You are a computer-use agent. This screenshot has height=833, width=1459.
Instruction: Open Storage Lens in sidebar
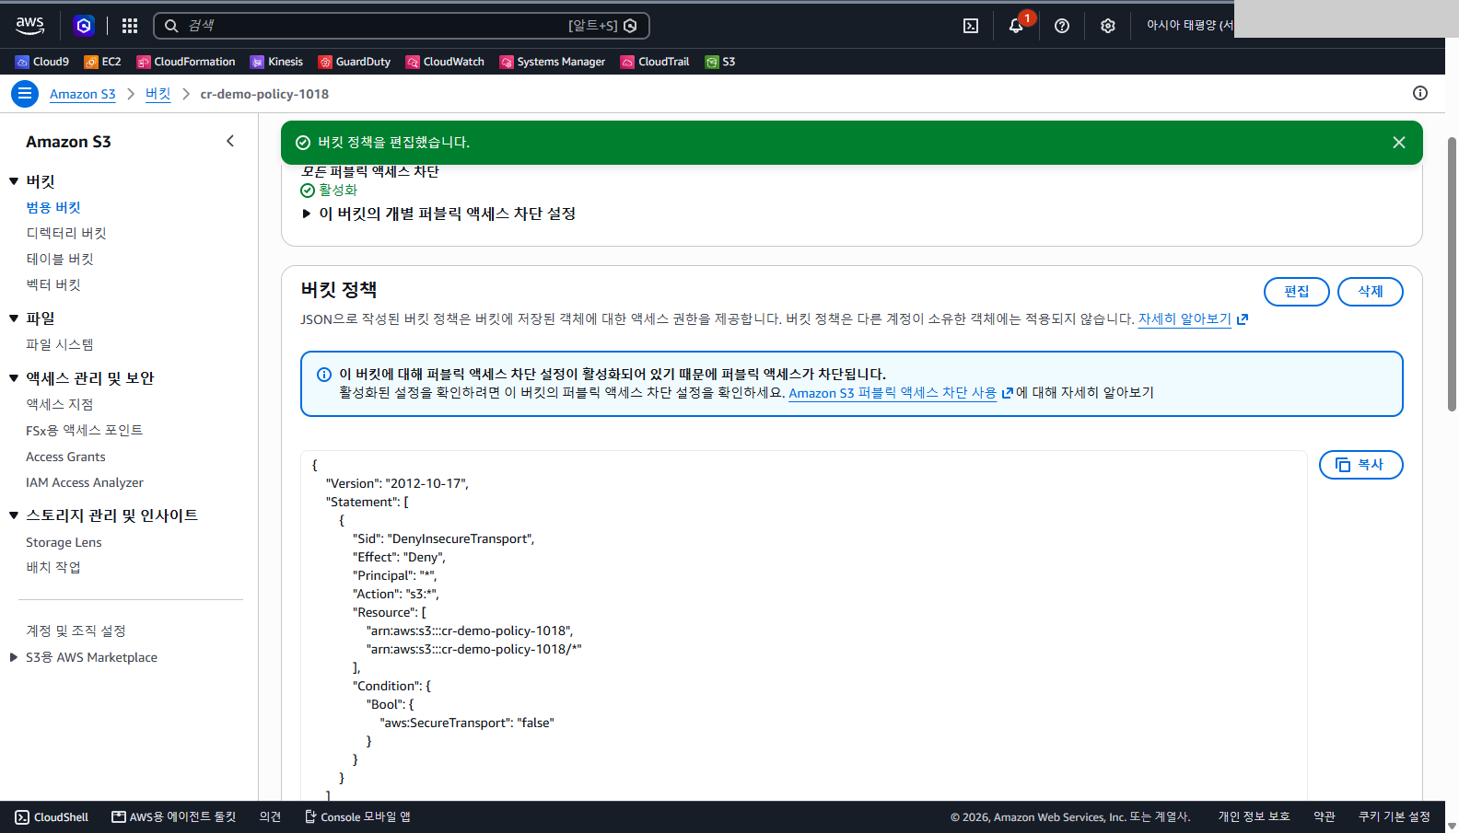pos(64,542)
